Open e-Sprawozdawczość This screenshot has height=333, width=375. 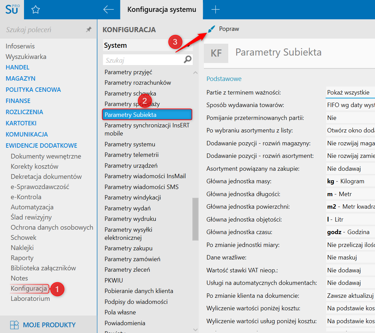click(x=40, y=187)
